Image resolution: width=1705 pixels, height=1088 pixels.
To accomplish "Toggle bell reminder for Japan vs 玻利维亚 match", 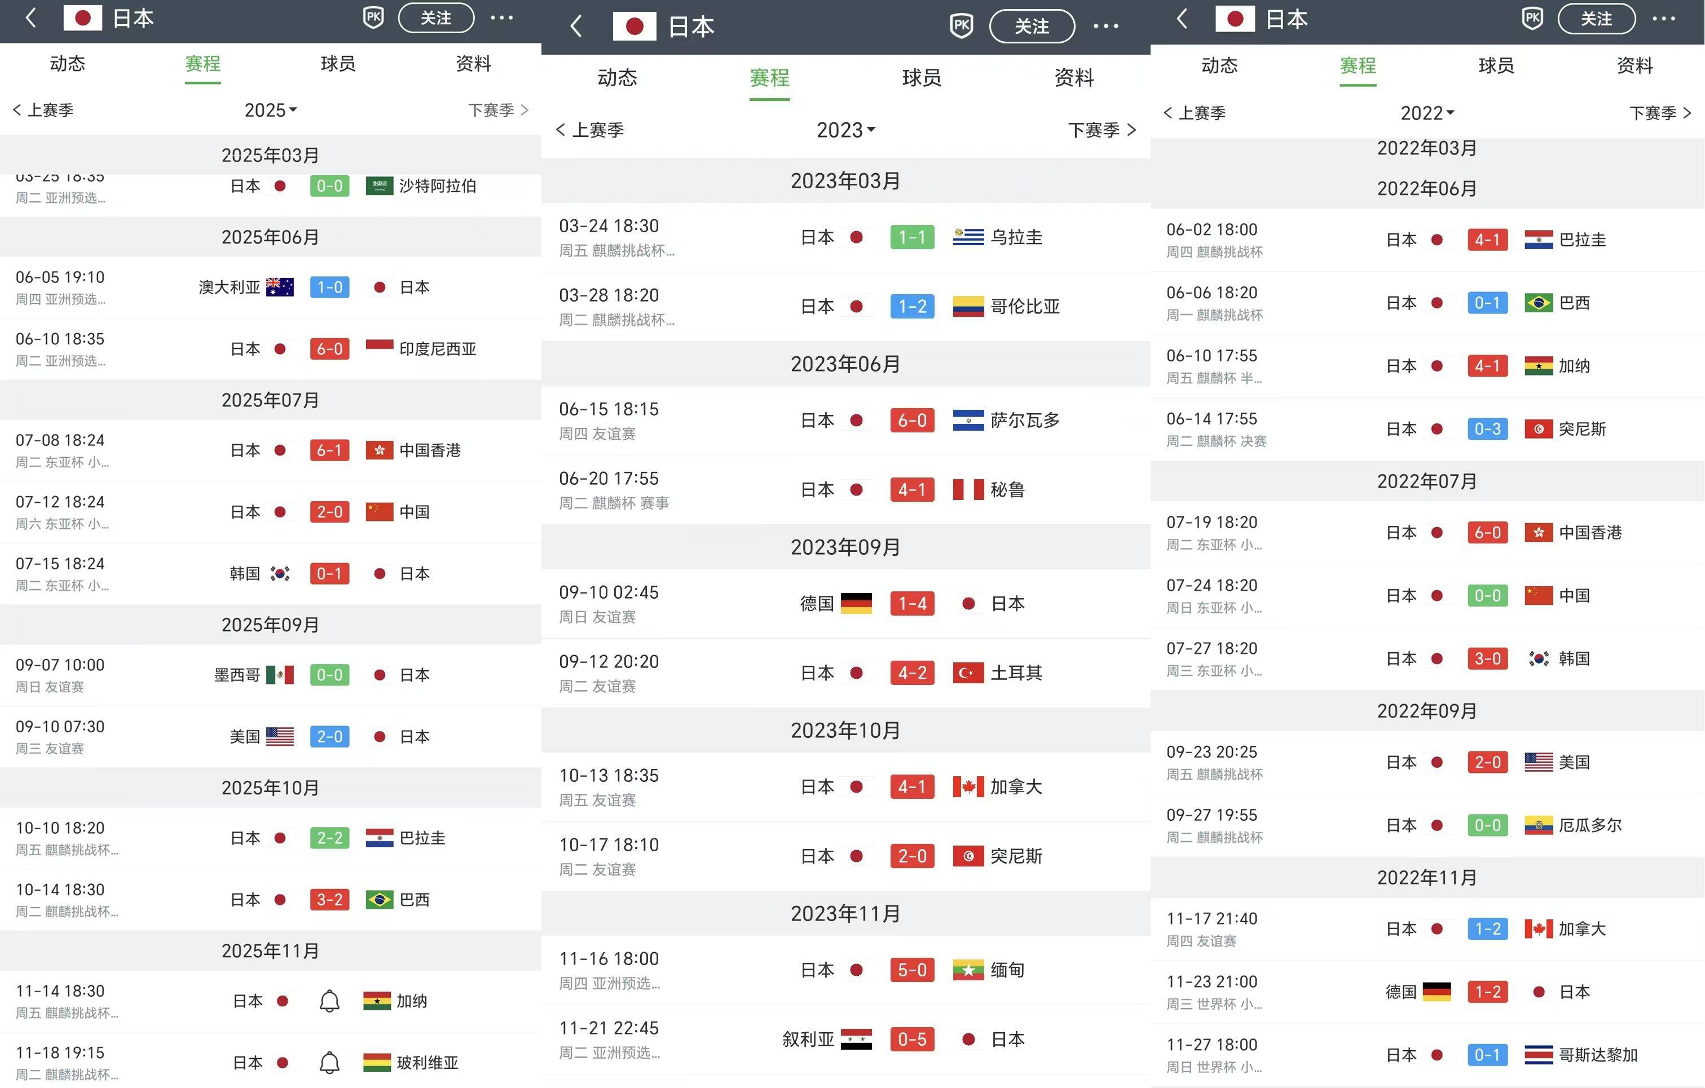I will tap(329, 1063).
